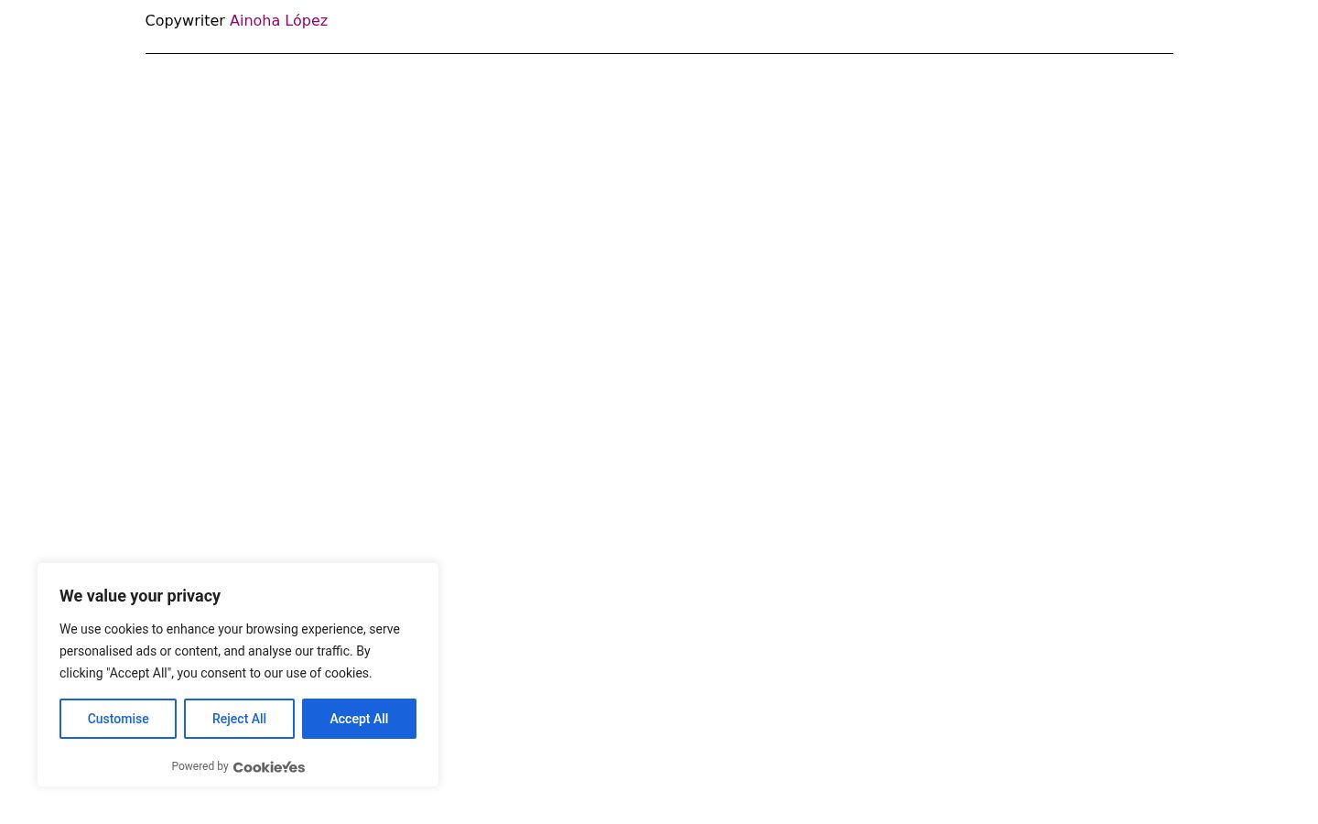Viewport: 1318px width, 824px height.
Task: Open the CookieYes logo link
Action: [269, 767]
